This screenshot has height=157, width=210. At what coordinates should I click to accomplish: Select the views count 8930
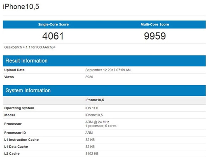89,77
